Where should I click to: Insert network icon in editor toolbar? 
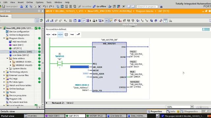[x=47, y=21]
